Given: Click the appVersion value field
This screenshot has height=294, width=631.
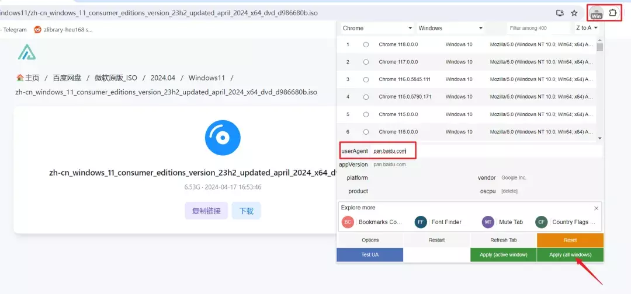Looking at the screenshot, I should (x=487, y=164).
